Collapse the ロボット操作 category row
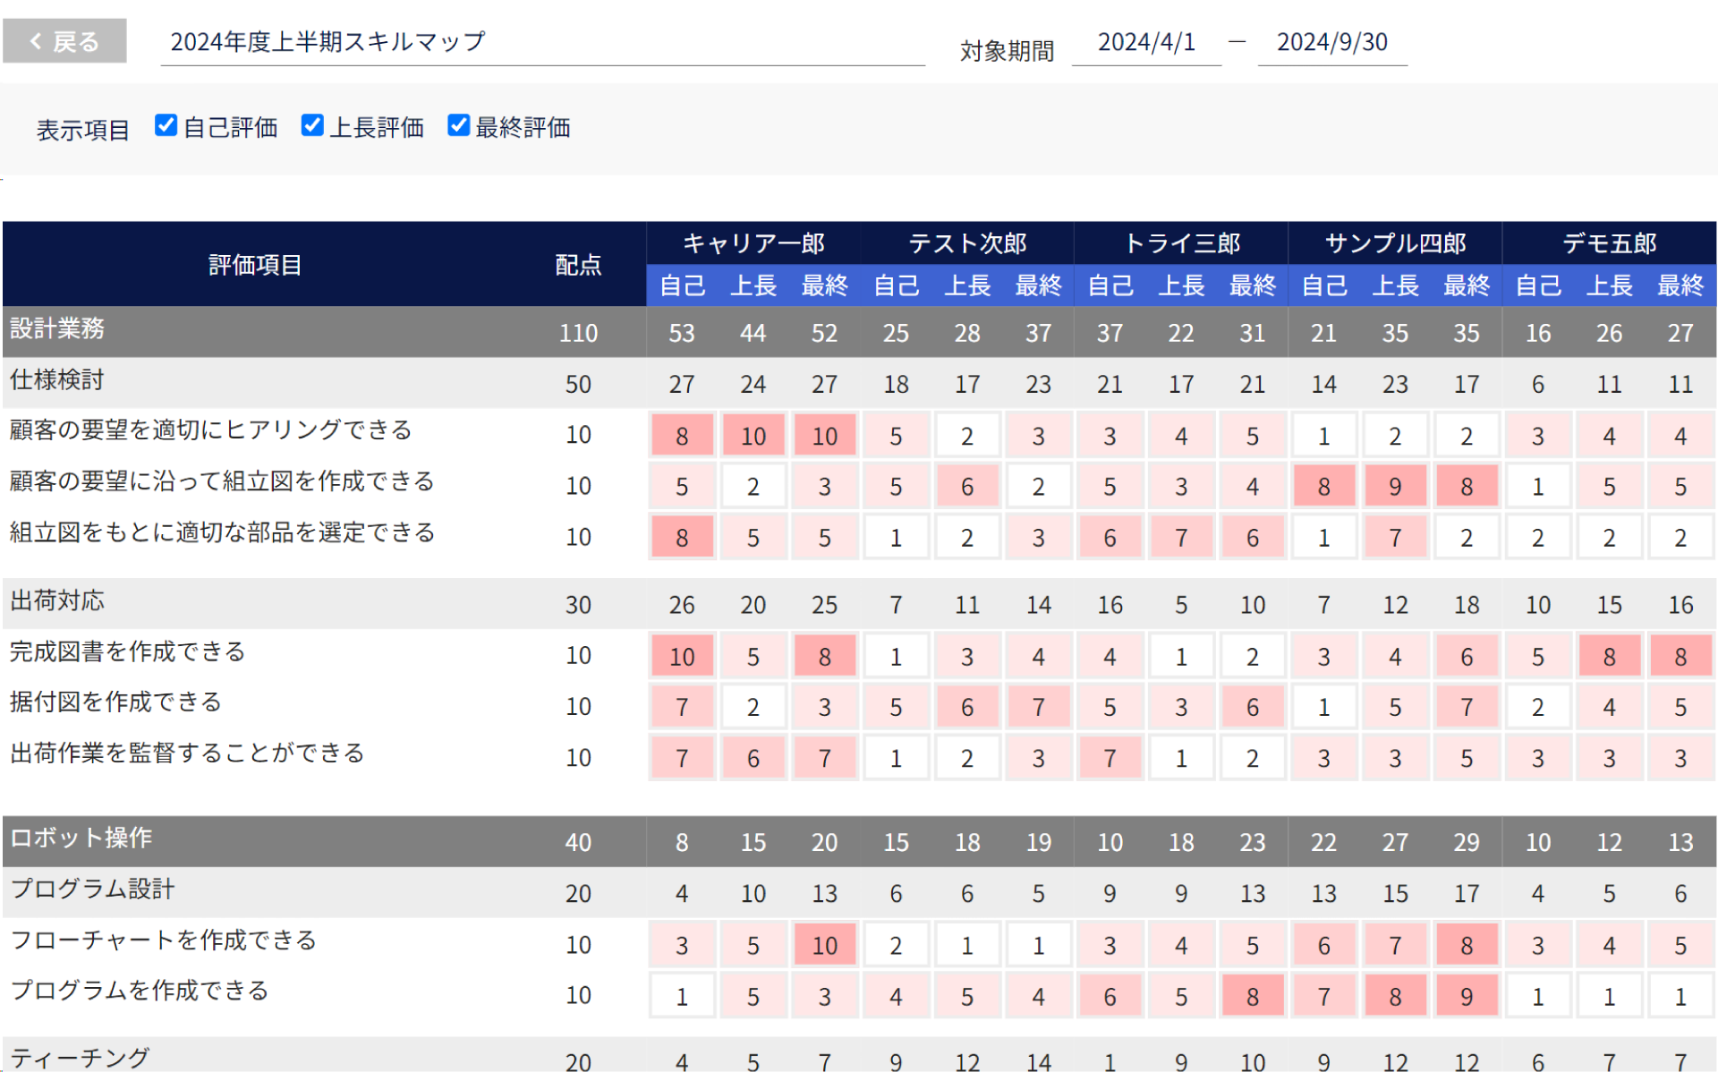Image resolution: width=1718 pixels, height=1072 pixels. coord(81,838)
